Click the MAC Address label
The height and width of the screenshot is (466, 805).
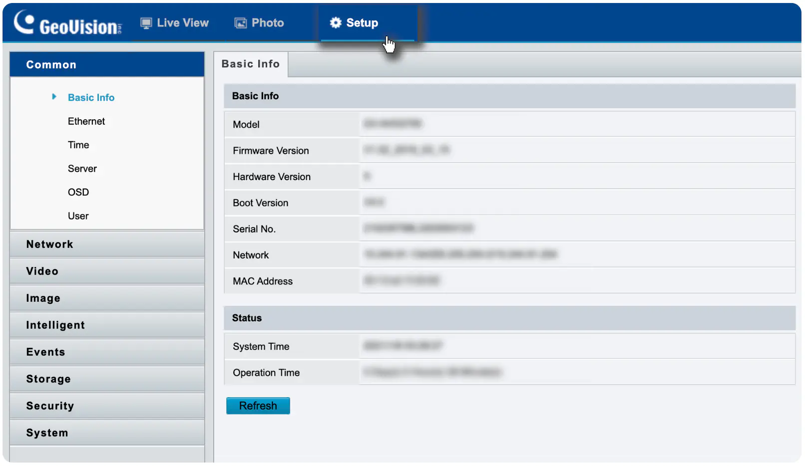pos(263,281)
